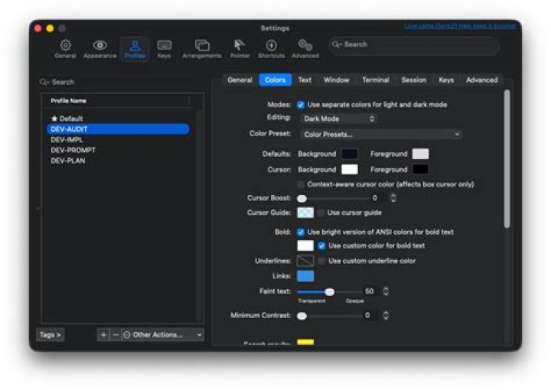Image resolution: width=551 pixels, height=390 pixels.
Task: Open the Color Presets dropdown
Action: (x=381, y=134)
